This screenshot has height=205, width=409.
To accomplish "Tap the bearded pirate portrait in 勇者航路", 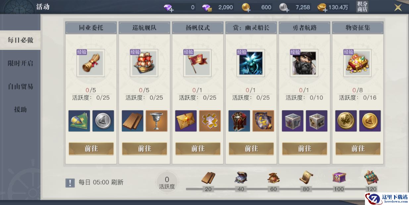I will tap(304, 63).
